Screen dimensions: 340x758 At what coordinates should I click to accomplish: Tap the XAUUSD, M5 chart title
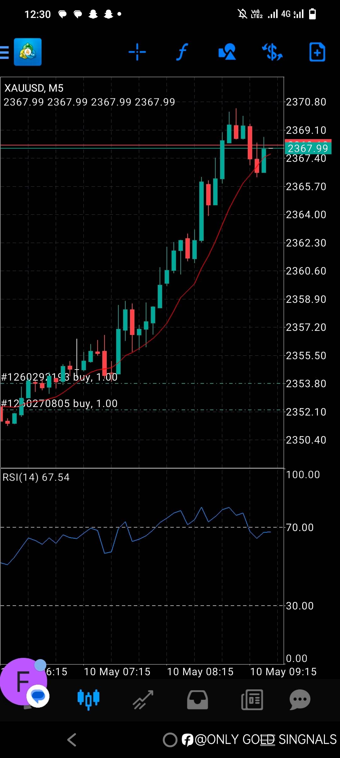34,88
